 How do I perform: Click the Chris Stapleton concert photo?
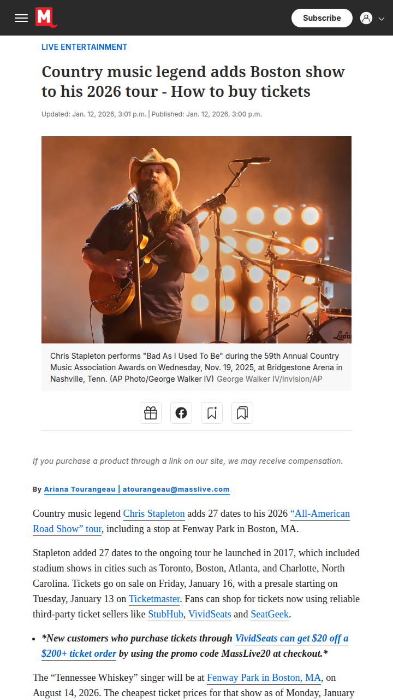196,240
